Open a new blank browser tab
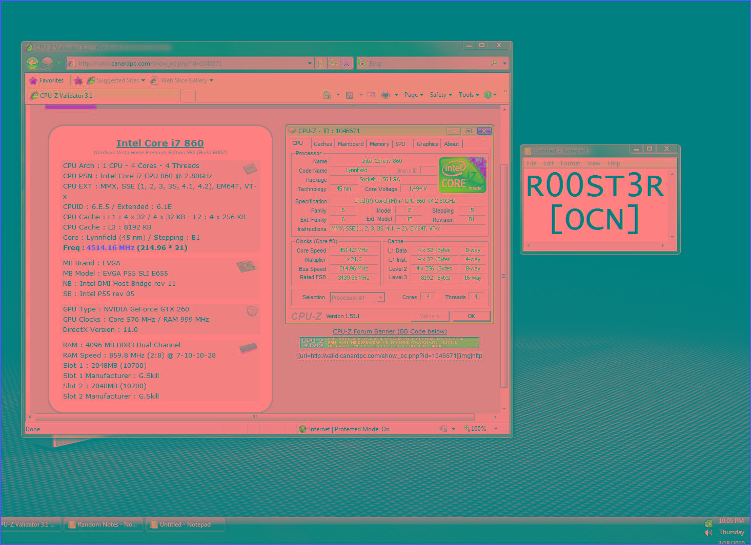 [188, 96]
